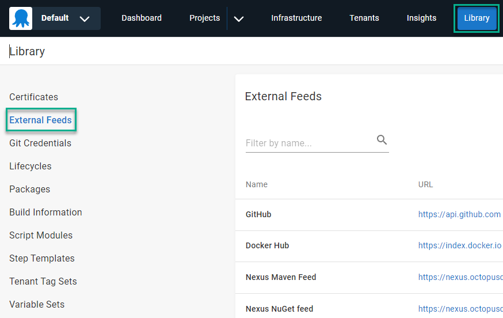
Task: Click the Library page title
Action: [x=27, y=51]
